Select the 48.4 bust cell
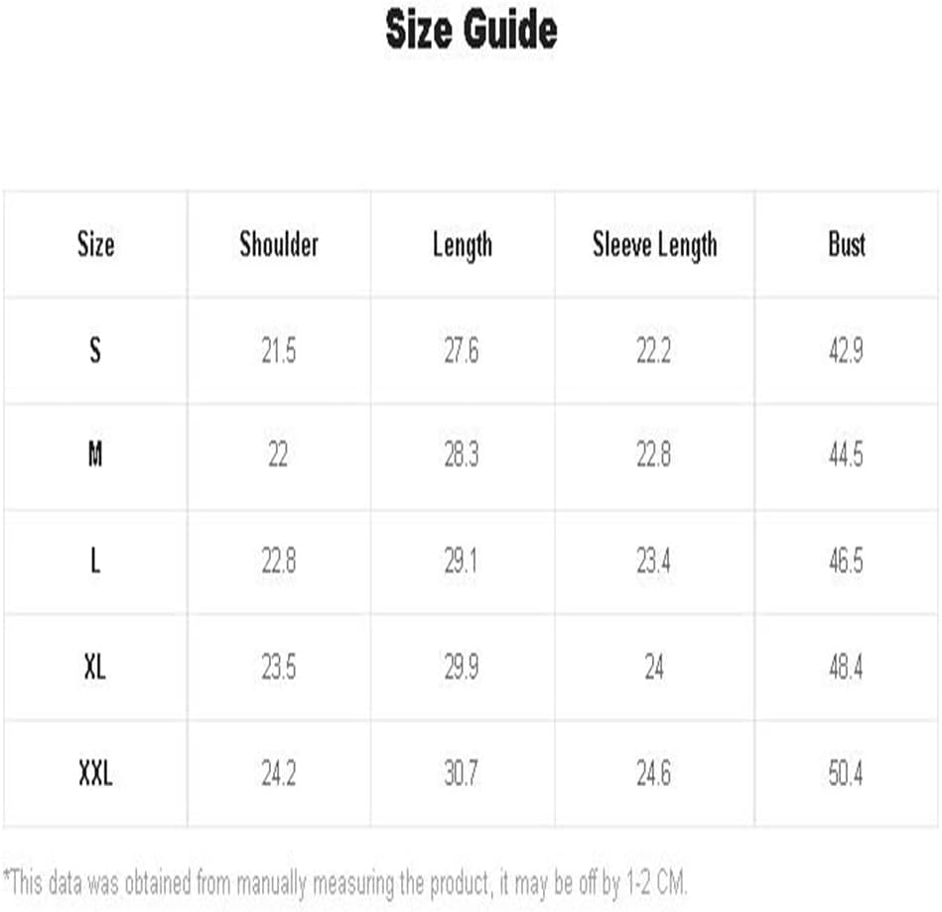The height and width of the screenshot is (912, 942). pos(846,668)
